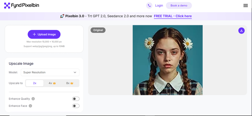The height and width of the screenshot is (116, 252).
Task: Open the Super Resolution model dropdown
Action: (x=50, y=72)
